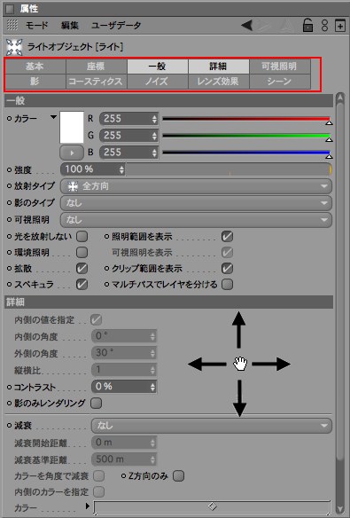Select the コースティクス tab button

tap(96, 82)
